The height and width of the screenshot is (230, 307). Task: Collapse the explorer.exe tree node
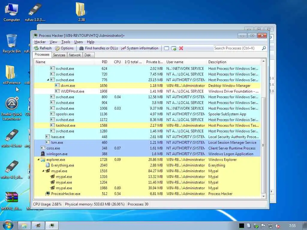coord(38,160)
